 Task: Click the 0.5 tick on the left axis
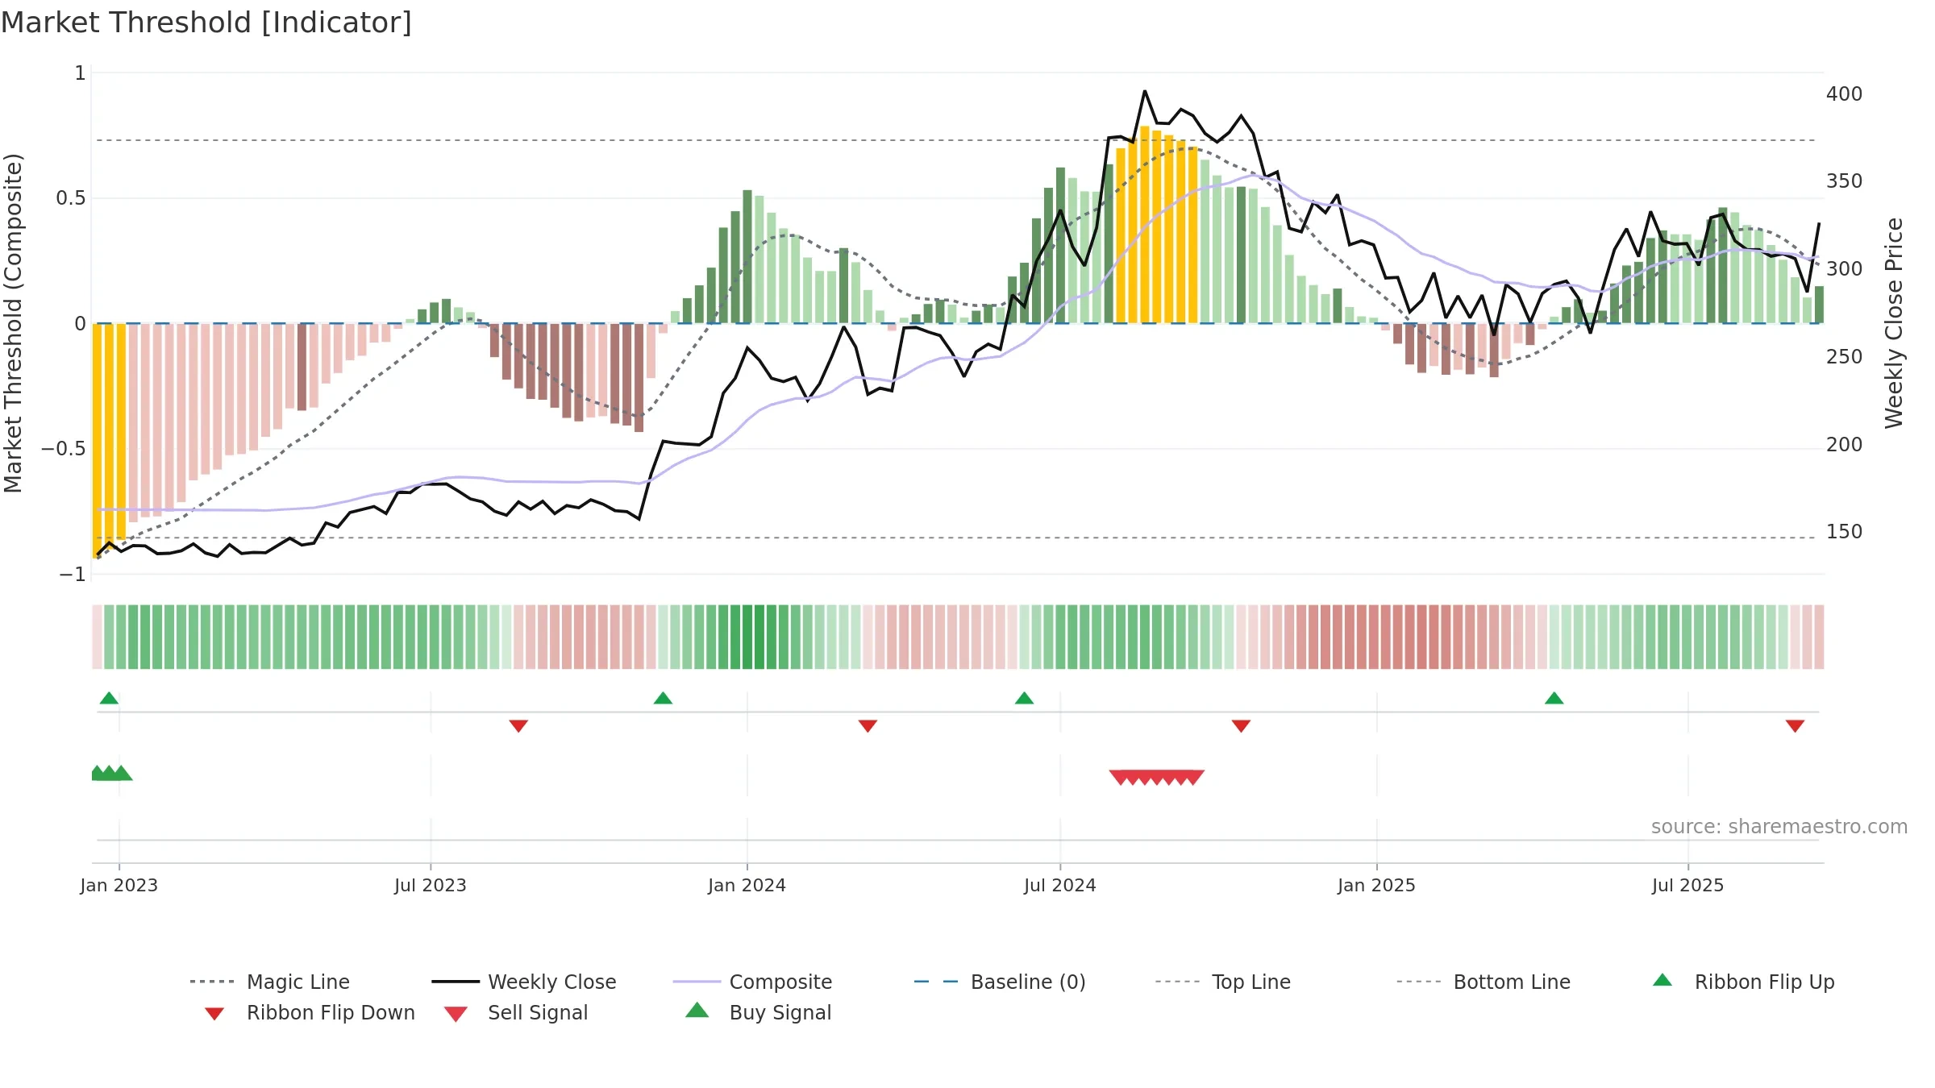pos(71,198)
